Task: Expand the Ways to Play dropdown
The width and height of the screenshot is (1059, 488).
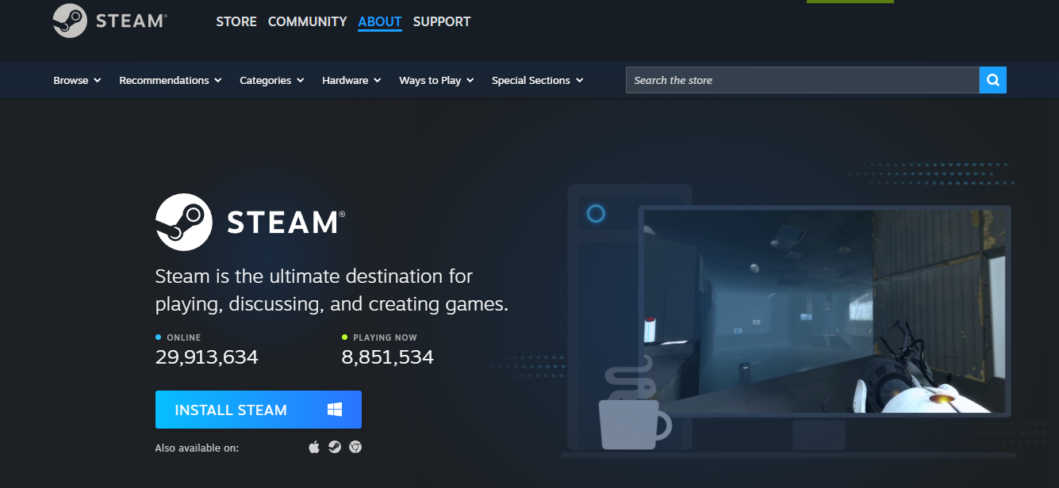Action: (x=435, y=80)
